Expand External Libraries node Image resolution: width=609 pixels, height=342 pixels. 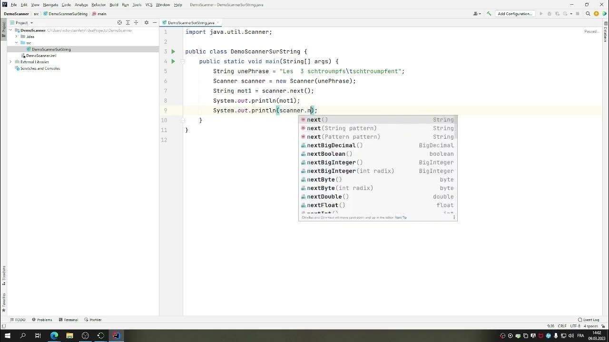pyautogui.click(x=10, y=62)
